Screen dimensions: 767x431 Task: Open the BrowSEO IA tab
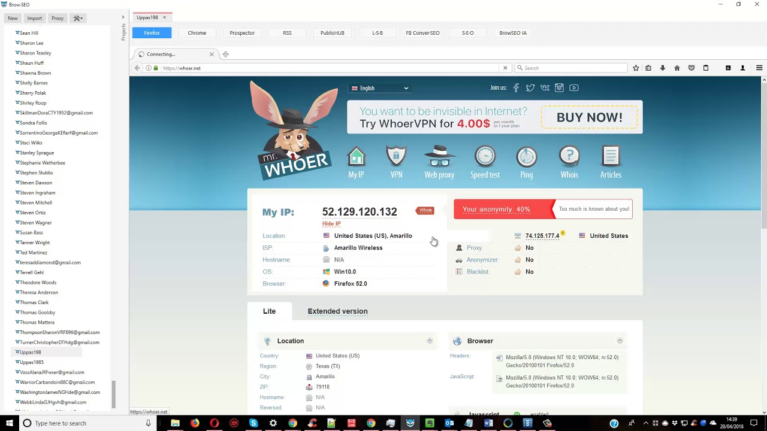[513, 33]
